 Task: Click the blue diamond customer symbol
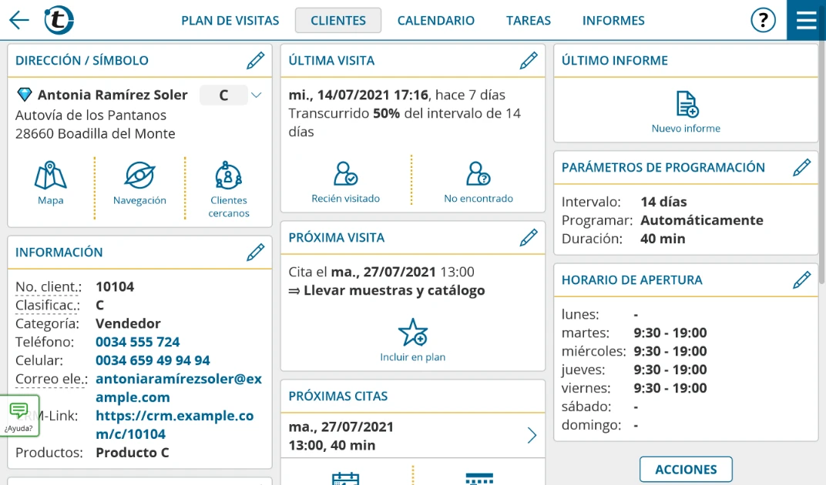pyautogui.click(x=25, y=94)
